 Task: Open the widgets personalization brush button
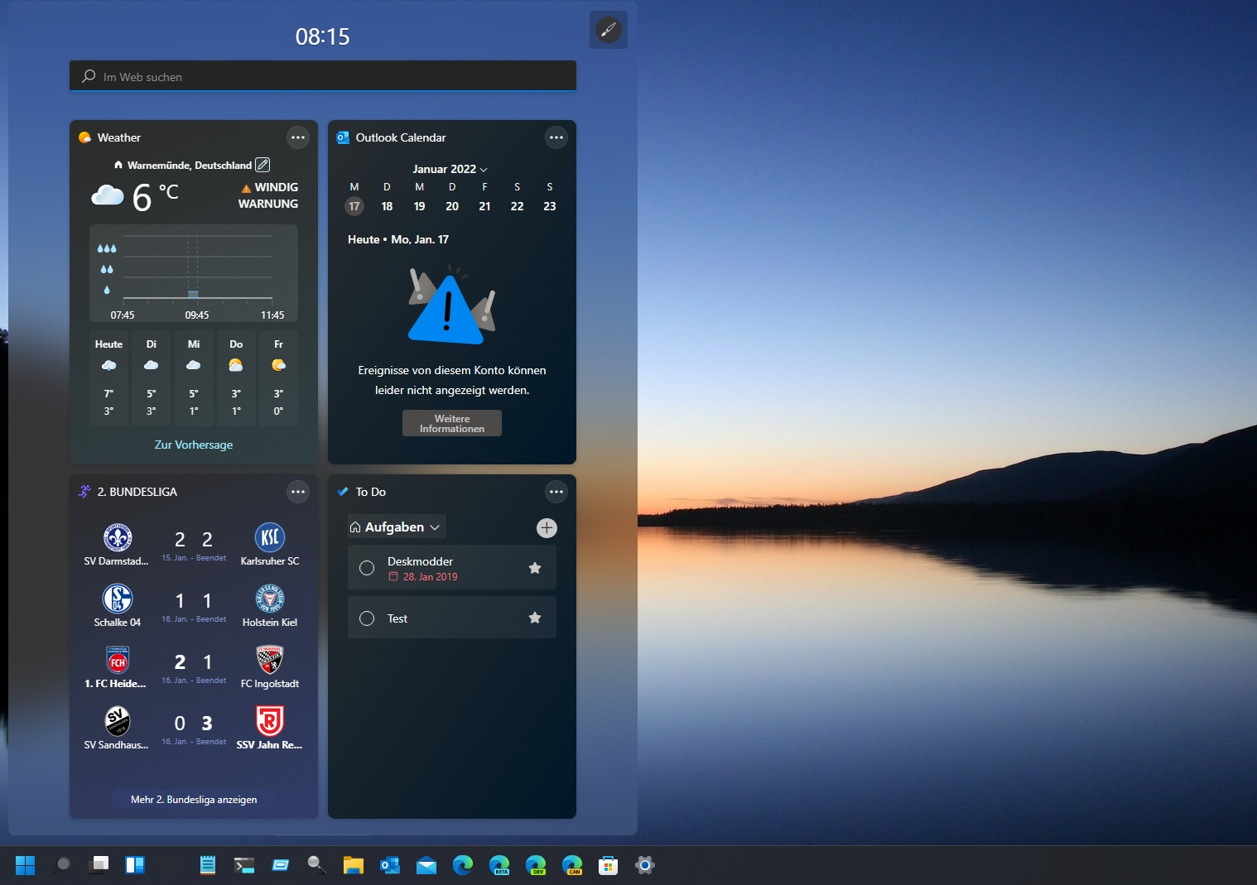609,31
